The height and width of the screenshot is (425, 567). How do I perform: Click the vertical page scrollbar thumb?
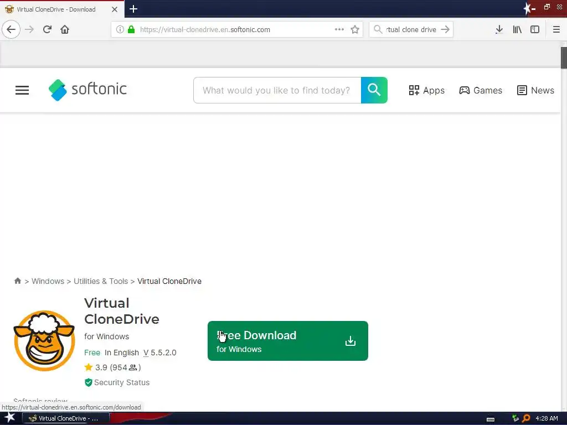tap(564, 57)
